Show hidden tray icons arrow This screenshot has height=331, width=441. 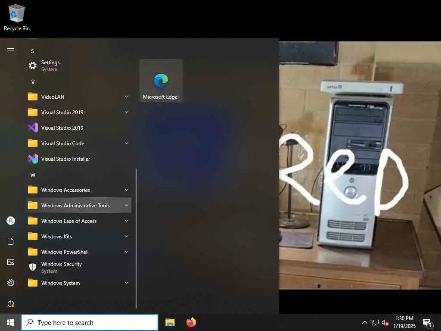tap(364, 322)
